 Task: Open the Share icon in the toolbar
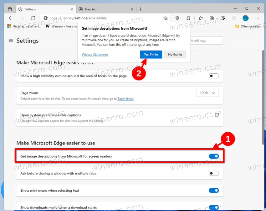(x=234, y=18)
